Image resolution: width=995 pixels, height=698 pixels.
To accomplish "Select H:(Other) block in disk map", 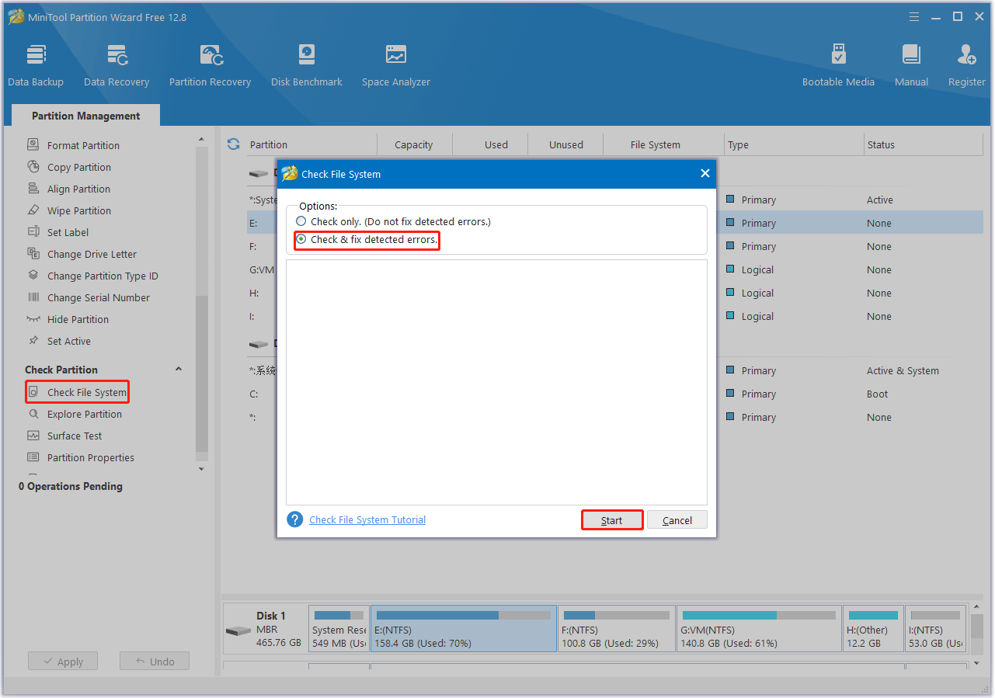I will [873, 628].
